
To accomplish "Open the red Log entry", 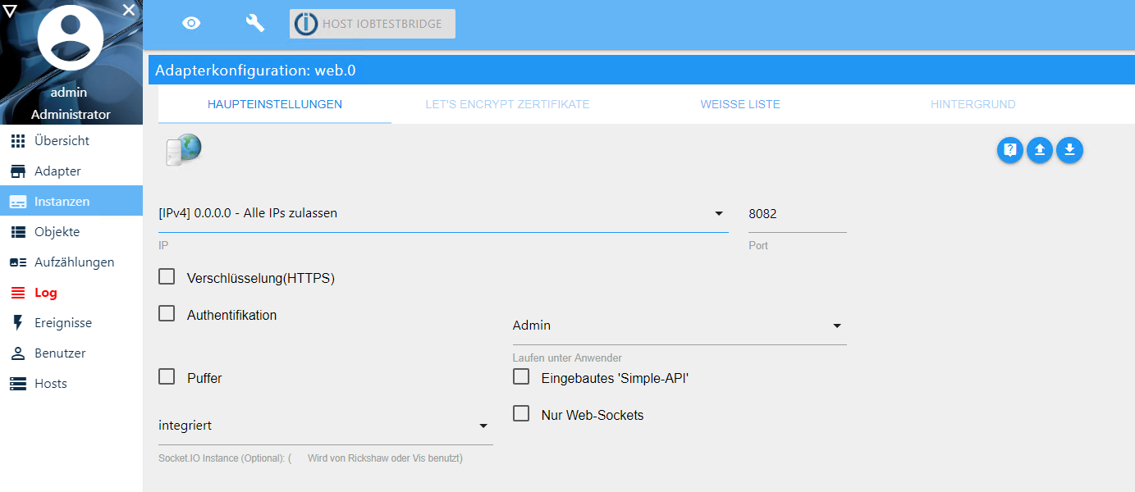I will tap(71, 293).
